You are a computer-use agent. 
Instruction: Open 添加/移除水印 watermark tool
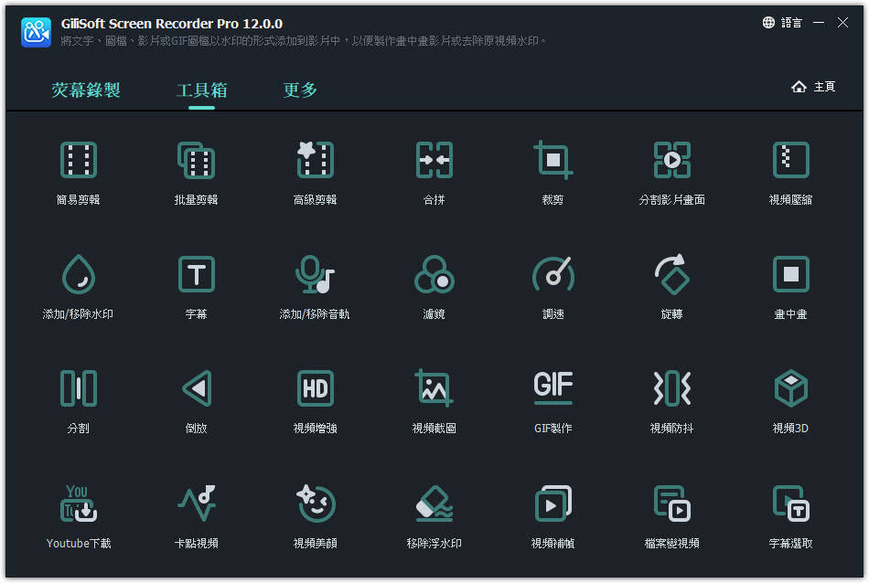click(78, 275)
